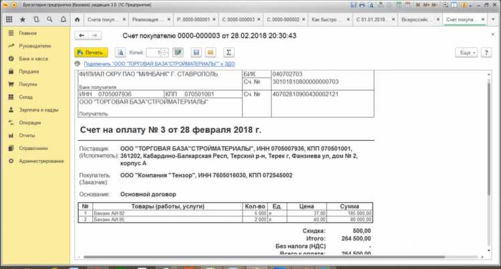Viewport: 501px width, 269px height.
Task: Navigate back with the left arrow
Action: 81,35
